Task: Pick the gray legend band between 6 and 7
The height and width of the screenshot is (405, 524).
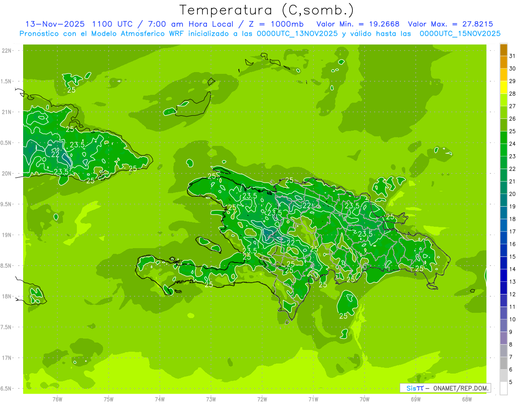Action: click(x=503, y=363)
